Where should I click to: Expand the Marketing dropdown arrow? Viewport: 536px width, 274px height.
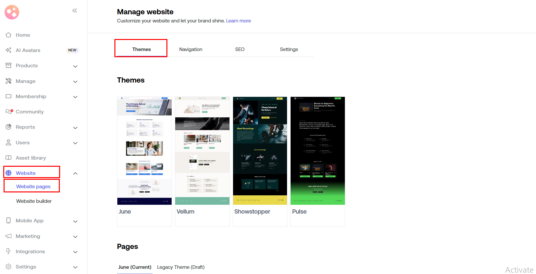(75, 237)
